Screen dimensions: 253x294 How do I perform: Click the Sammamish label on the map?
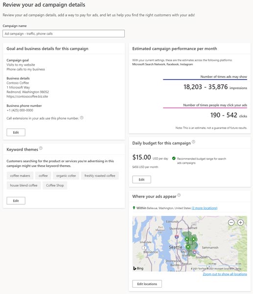[210, 247]
